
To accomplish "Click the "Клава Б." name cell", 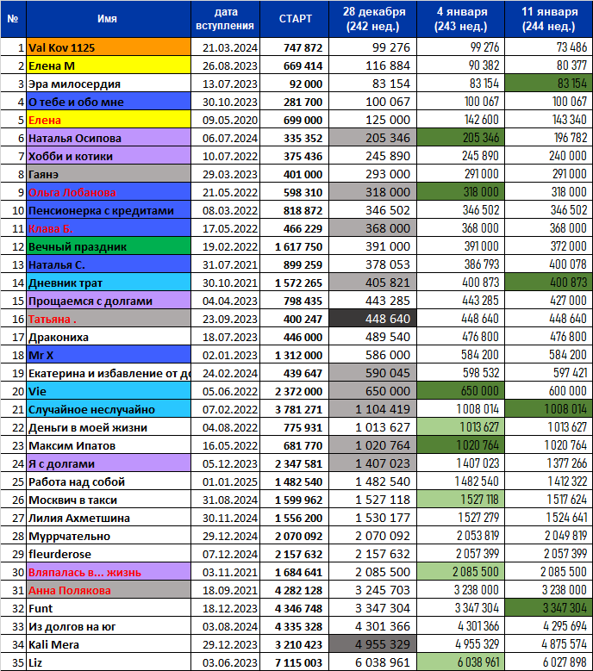I will 109,228.
